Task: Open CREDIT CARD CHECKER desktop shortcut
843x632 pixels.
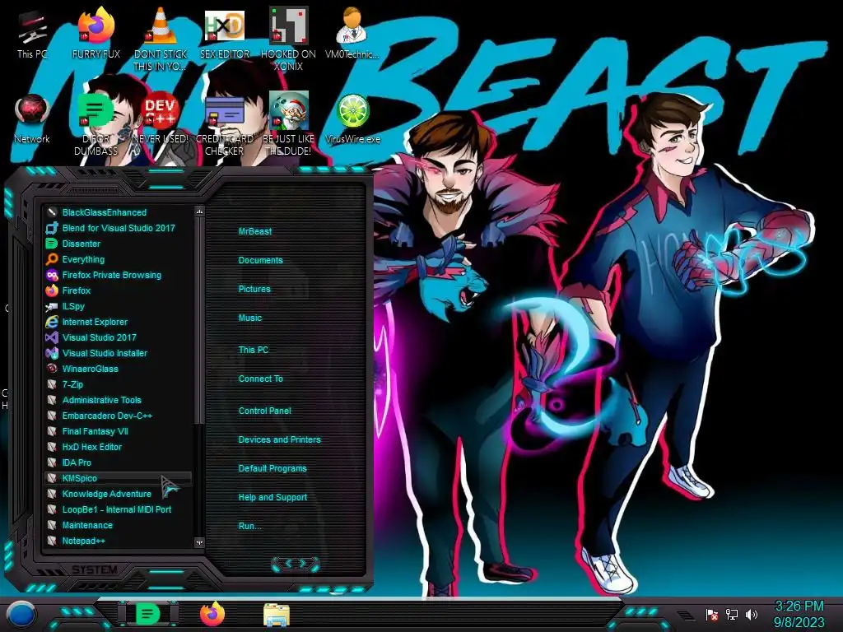Action: pos(225,125)
